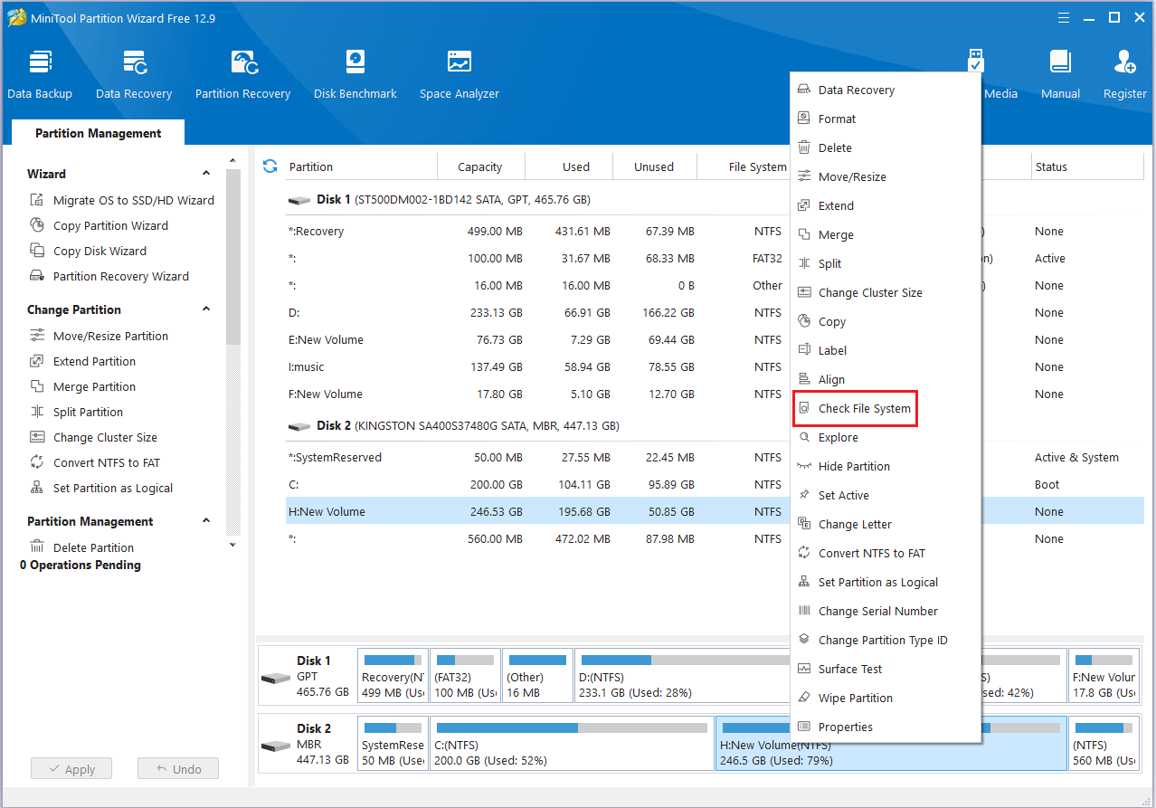This screenshot has height=808, width=1156.
Task: Select Surface Test in the context menu
Action: click(849, 670)
